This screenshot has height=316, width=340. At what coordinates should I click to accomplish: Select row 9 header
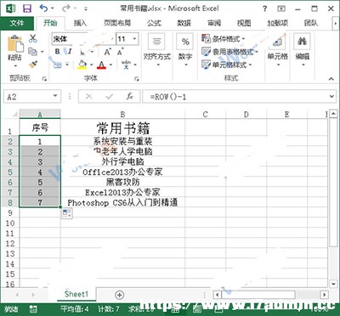coord(10,212)
